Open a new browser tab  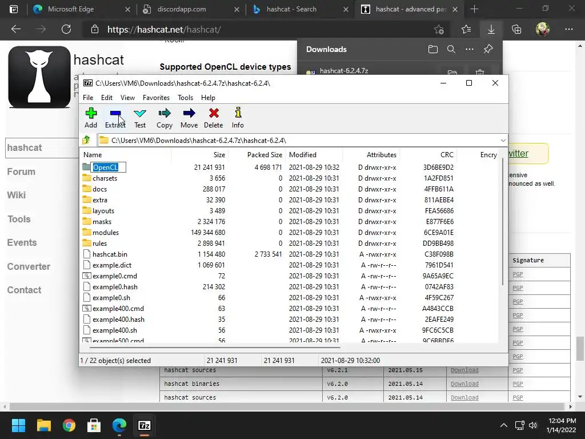(474, 9)
